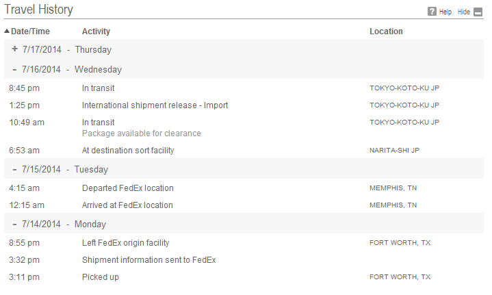Click the Hide link text
The image size is (492, 295).
tap(464, 12)
